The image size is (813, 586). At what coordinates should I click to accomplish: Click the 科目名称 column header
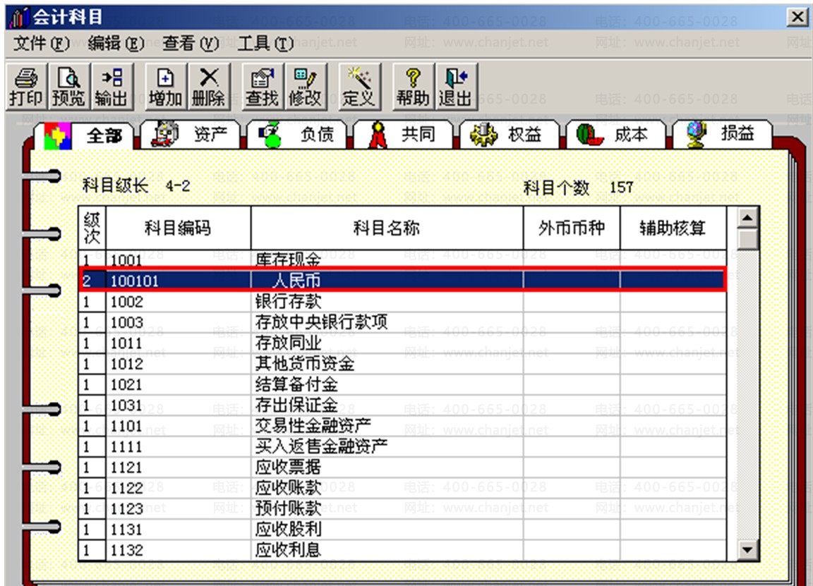[387, 228]
